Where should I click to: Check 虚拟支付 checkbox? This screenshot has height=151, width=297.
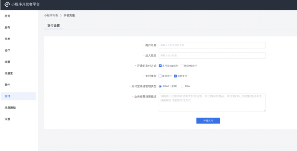(x=160, y=76)
